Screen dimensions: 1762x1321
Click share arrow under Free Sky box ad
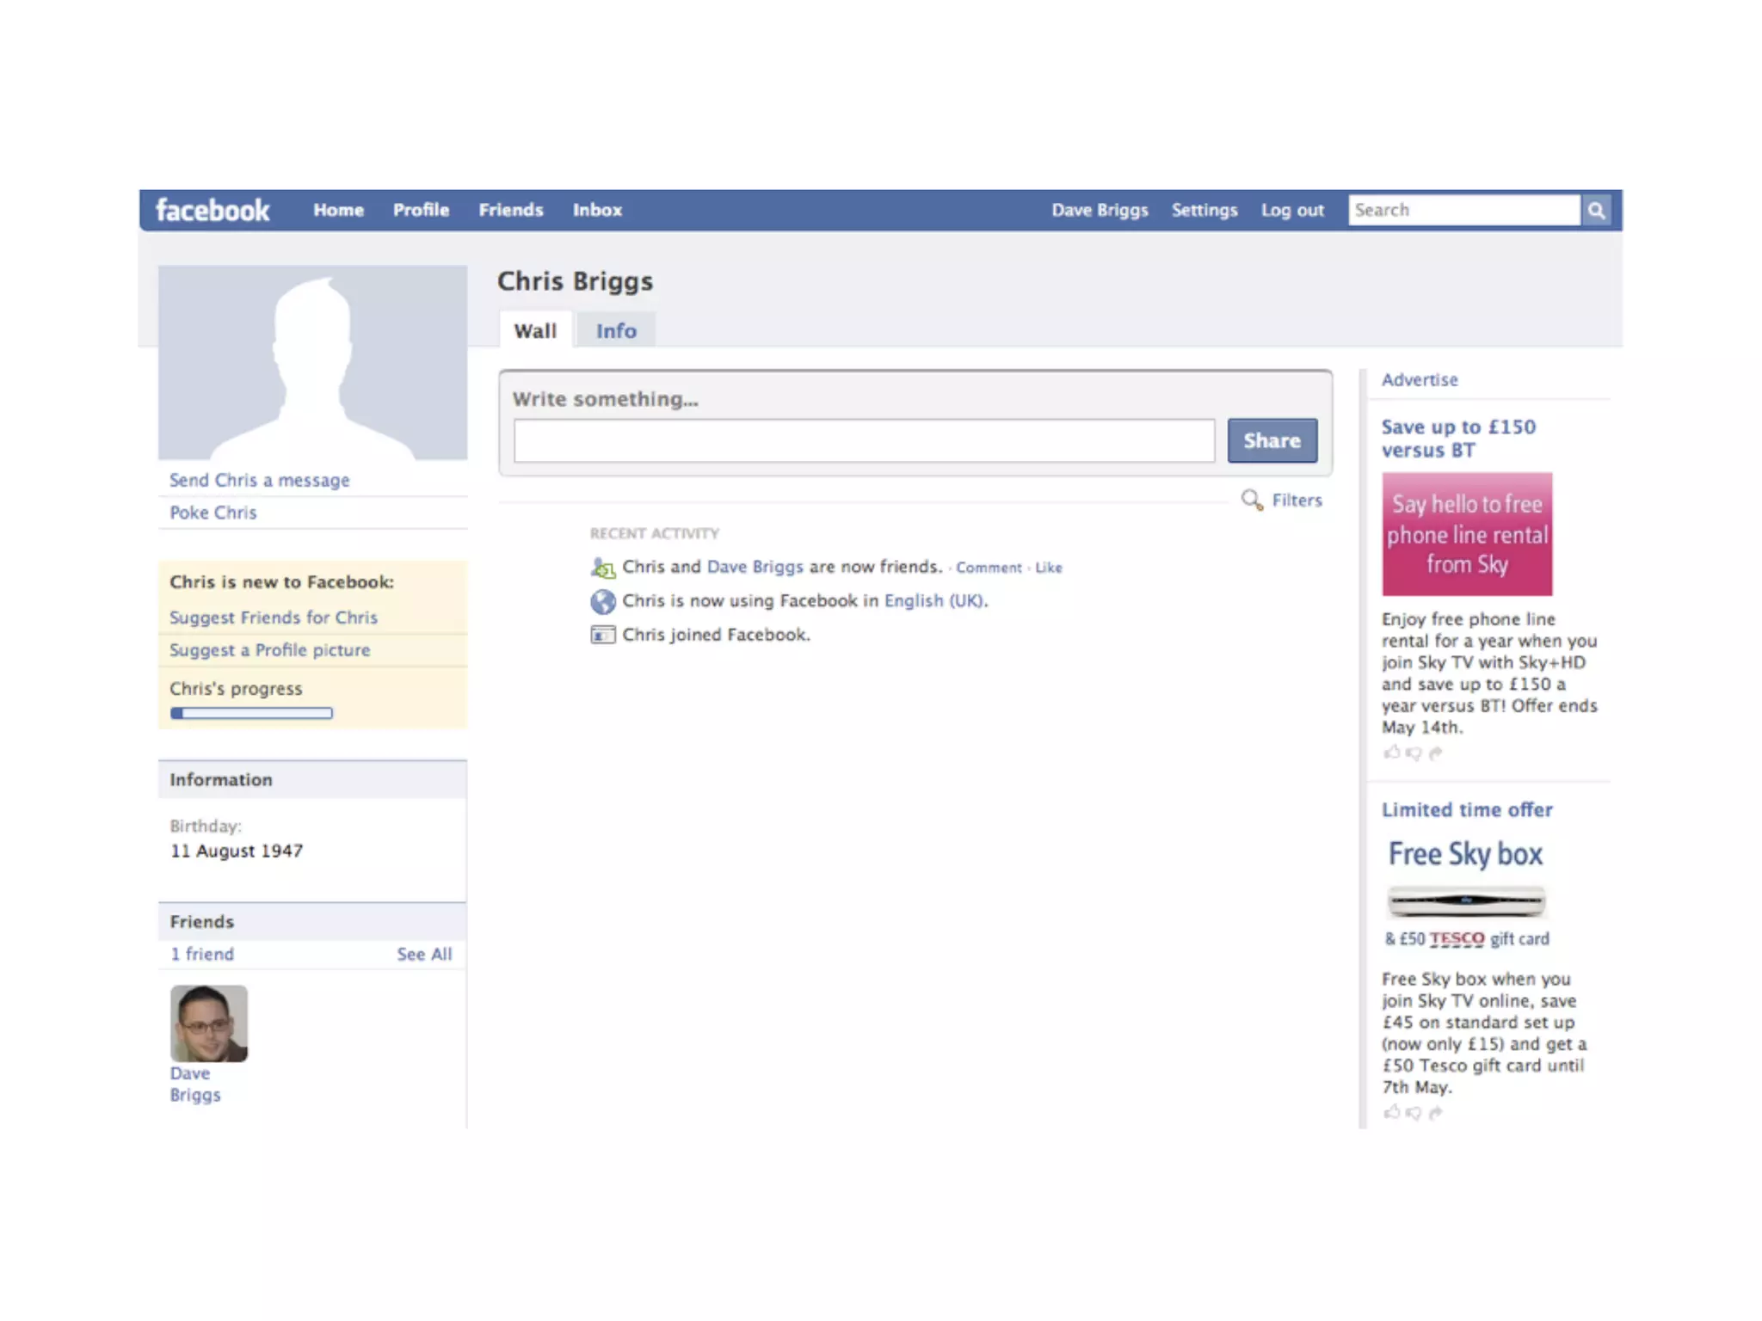pos(1435,1113)
